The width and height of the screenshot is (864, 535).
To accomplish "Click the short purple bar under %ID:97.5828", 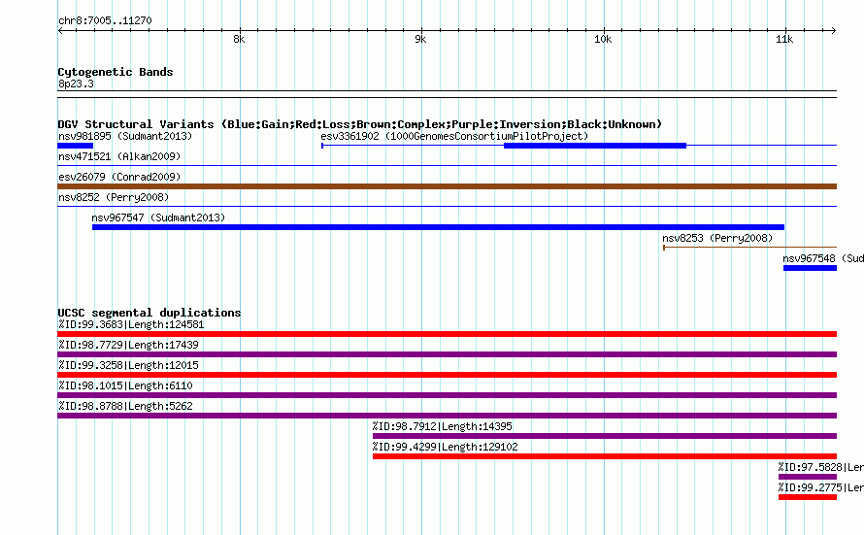I will (808, 477).
